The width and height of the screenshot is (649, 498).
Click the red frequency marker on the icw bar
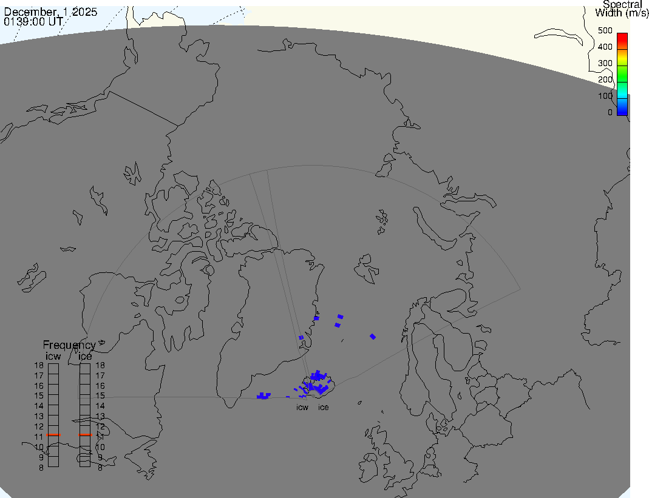(x=53, y=435)
